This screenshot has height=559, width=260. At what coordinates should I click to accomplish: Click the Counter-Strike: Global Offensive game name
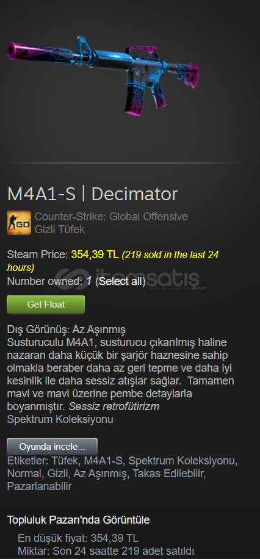111,217
